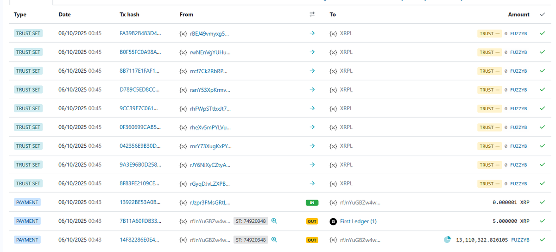Click the Type column header
Image resolution: width=556 pixels, height=252 pixels.
pos(20,14)
